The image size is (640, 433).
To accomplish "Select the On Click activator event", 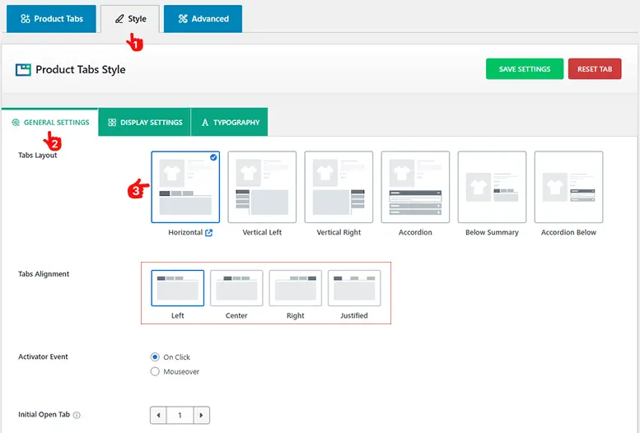I will coord(155,357).
